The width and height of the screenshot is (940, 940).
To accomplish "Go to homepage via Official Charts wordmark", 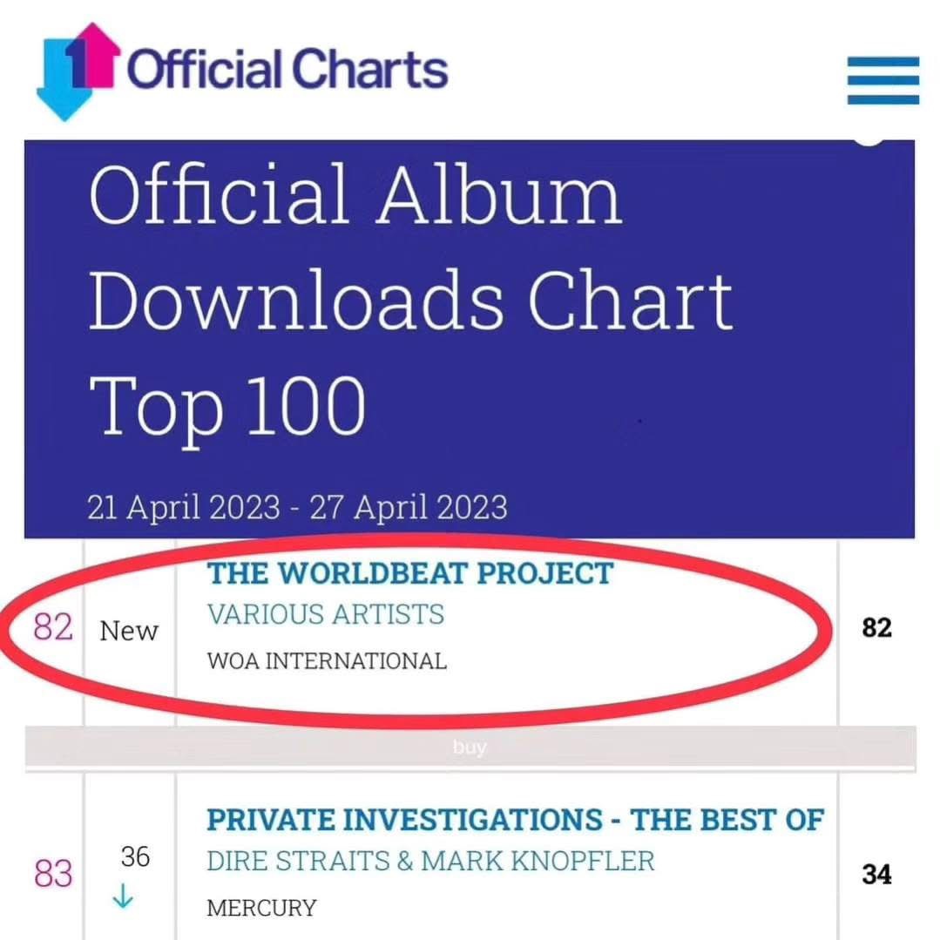I will [x=287, y=70].
